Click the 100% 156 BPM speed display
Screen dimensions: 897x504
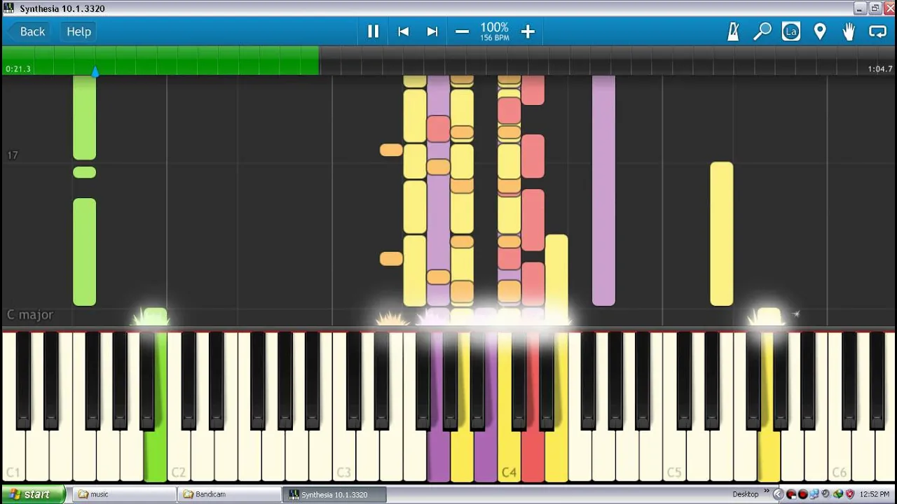[x=495, y=31]
